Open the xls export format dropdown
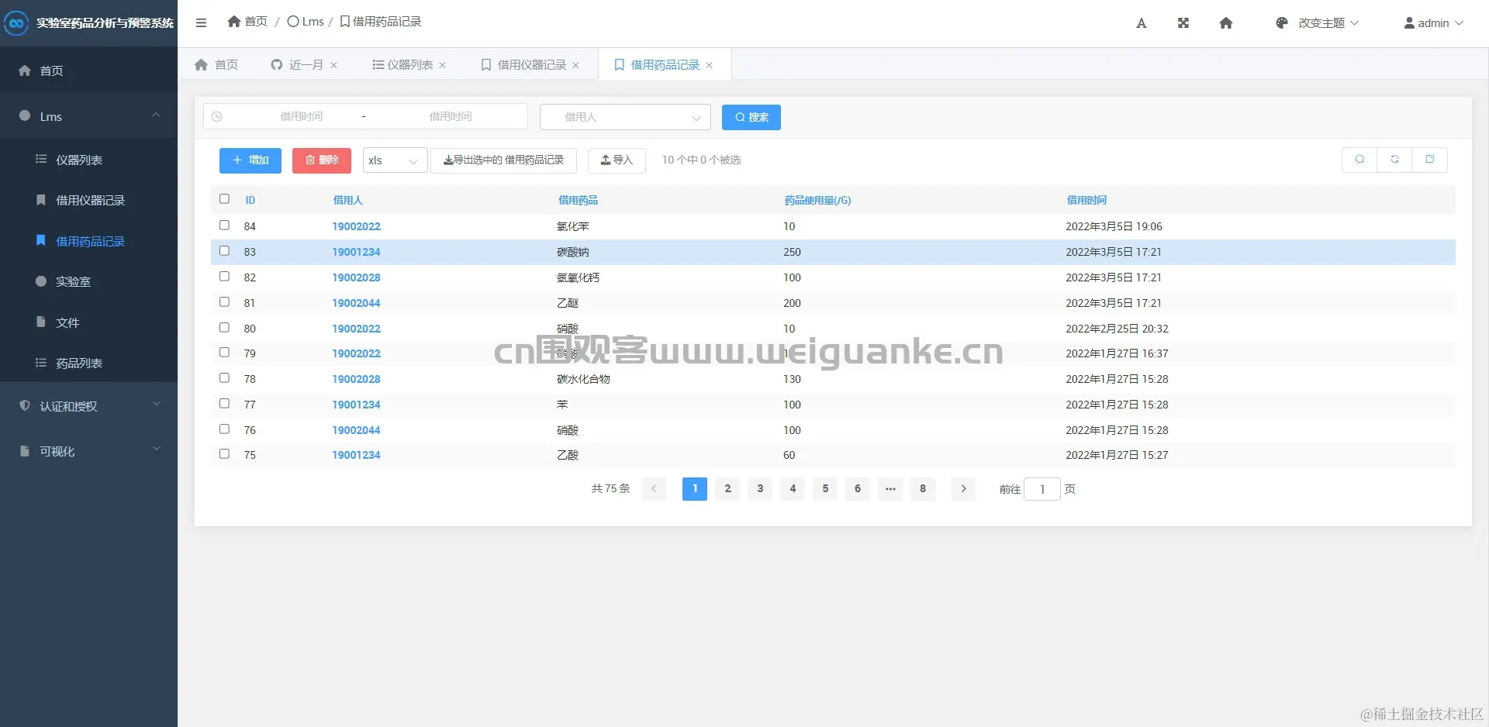The width and height of the screenshot is (1489, 727). pyautogui.click(x=395, y=160)
